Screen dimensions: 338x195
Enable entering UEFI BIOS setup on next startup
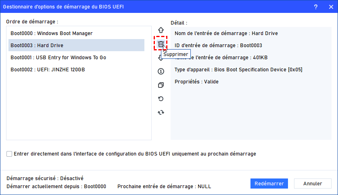(9, 154)
